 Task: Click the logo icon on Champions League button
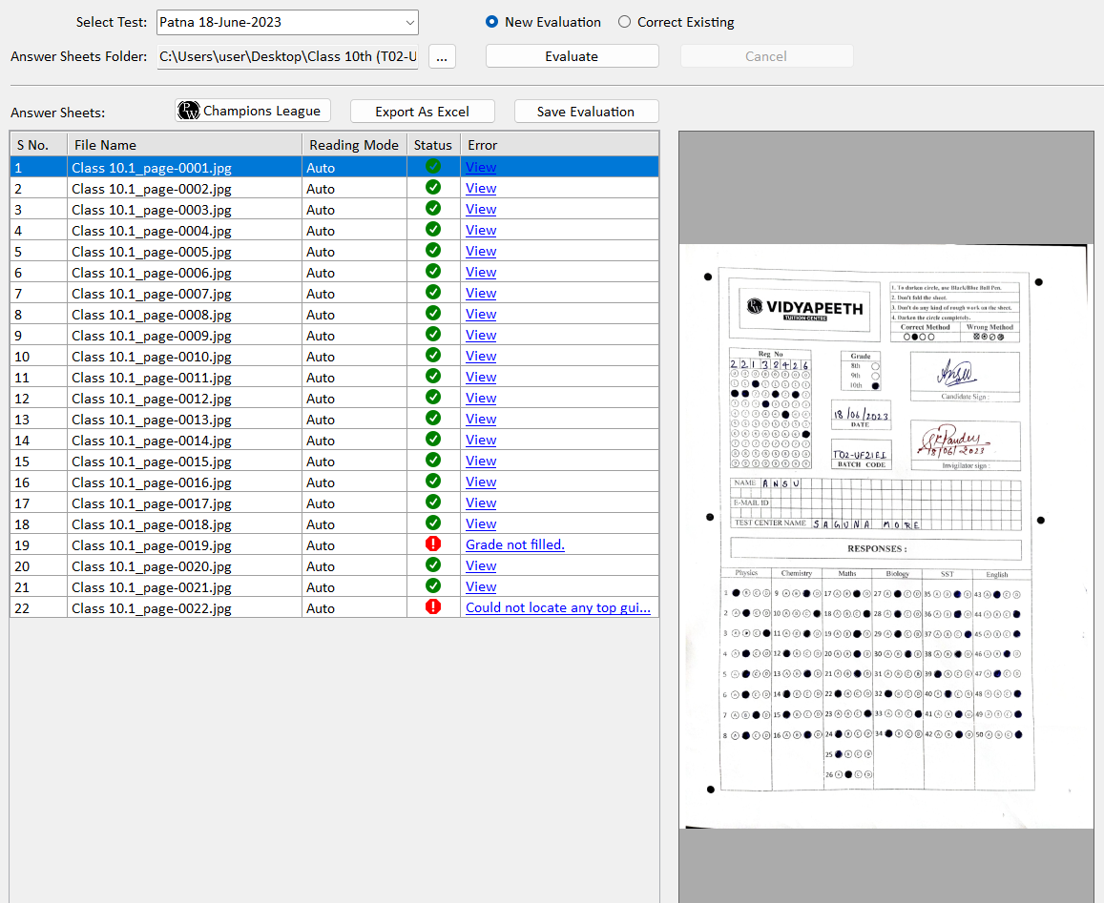(x=190, y=111)
